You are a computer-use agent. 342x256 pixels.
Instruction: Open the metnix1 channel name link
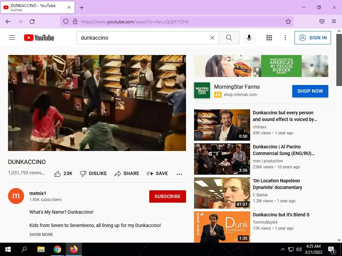click(x=38, y=193)
